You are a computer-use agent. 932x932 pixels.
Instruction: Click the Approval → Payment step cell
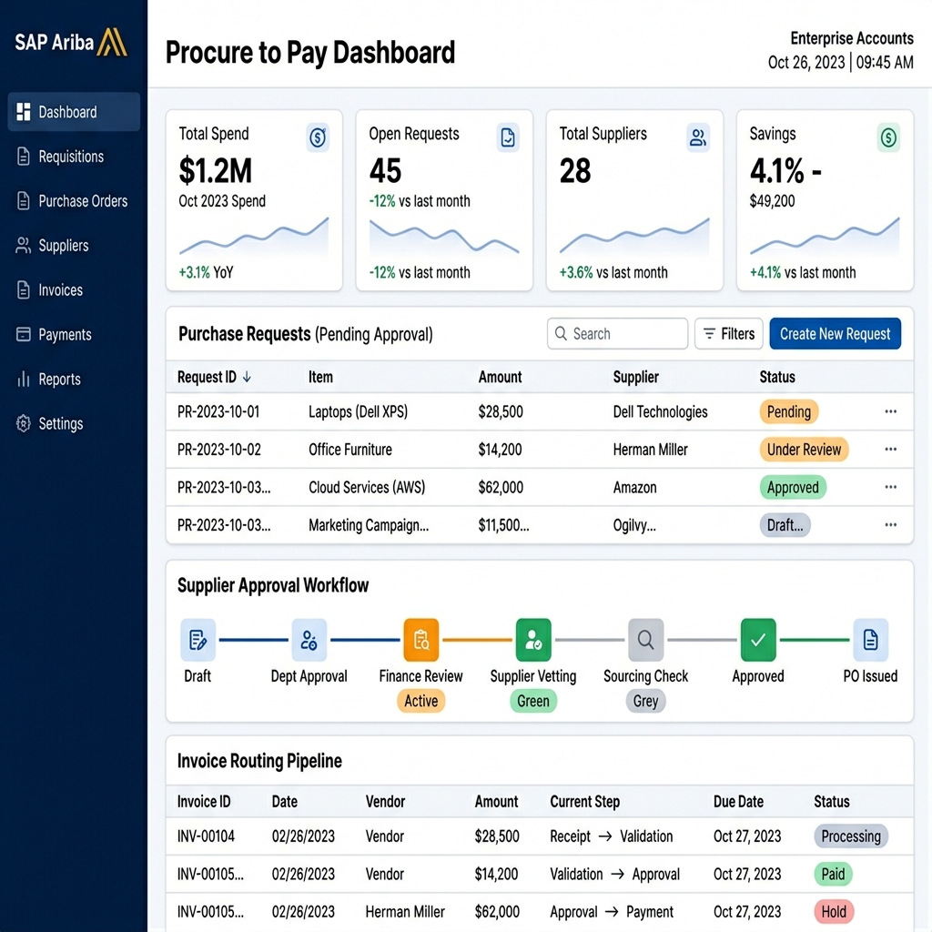pos(612,911)
